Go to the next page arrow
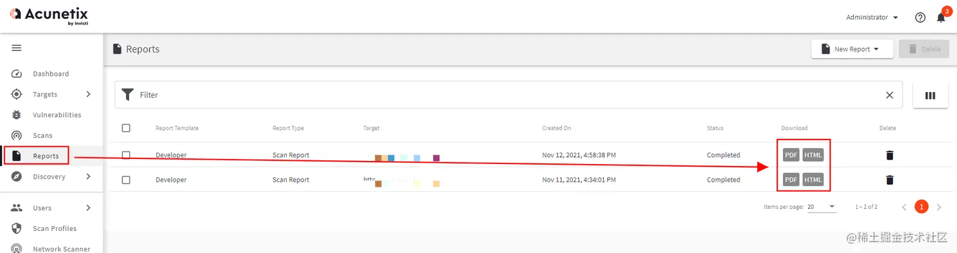Screen dimensions: 957x253 [939, 207]
